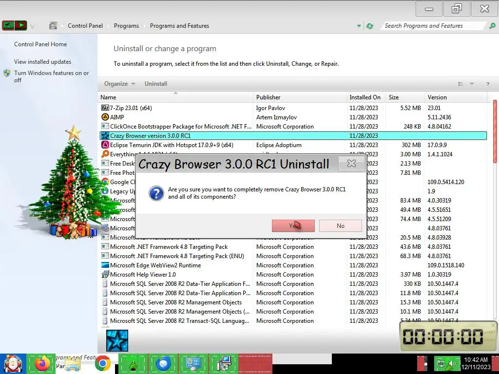Maximize the Programs and Features window
This screenshot has height=374, width=499.
point(457,9)
